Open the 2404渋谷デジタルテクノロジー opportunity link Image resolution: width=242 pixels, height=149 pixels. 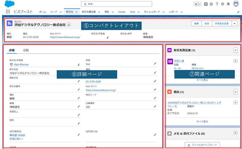[194, 103]
